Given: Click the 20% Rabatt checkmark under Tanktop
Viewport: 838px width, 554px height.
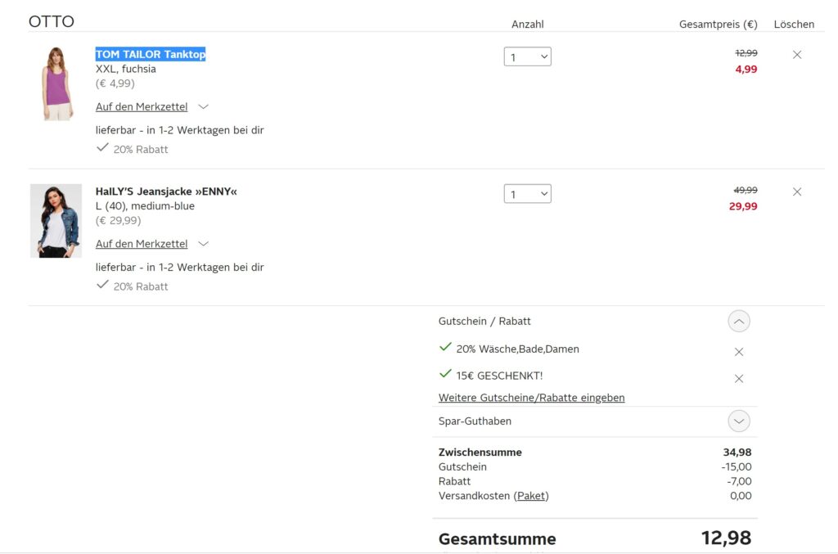Looking at the screenshot, I should tap(102, 147).
